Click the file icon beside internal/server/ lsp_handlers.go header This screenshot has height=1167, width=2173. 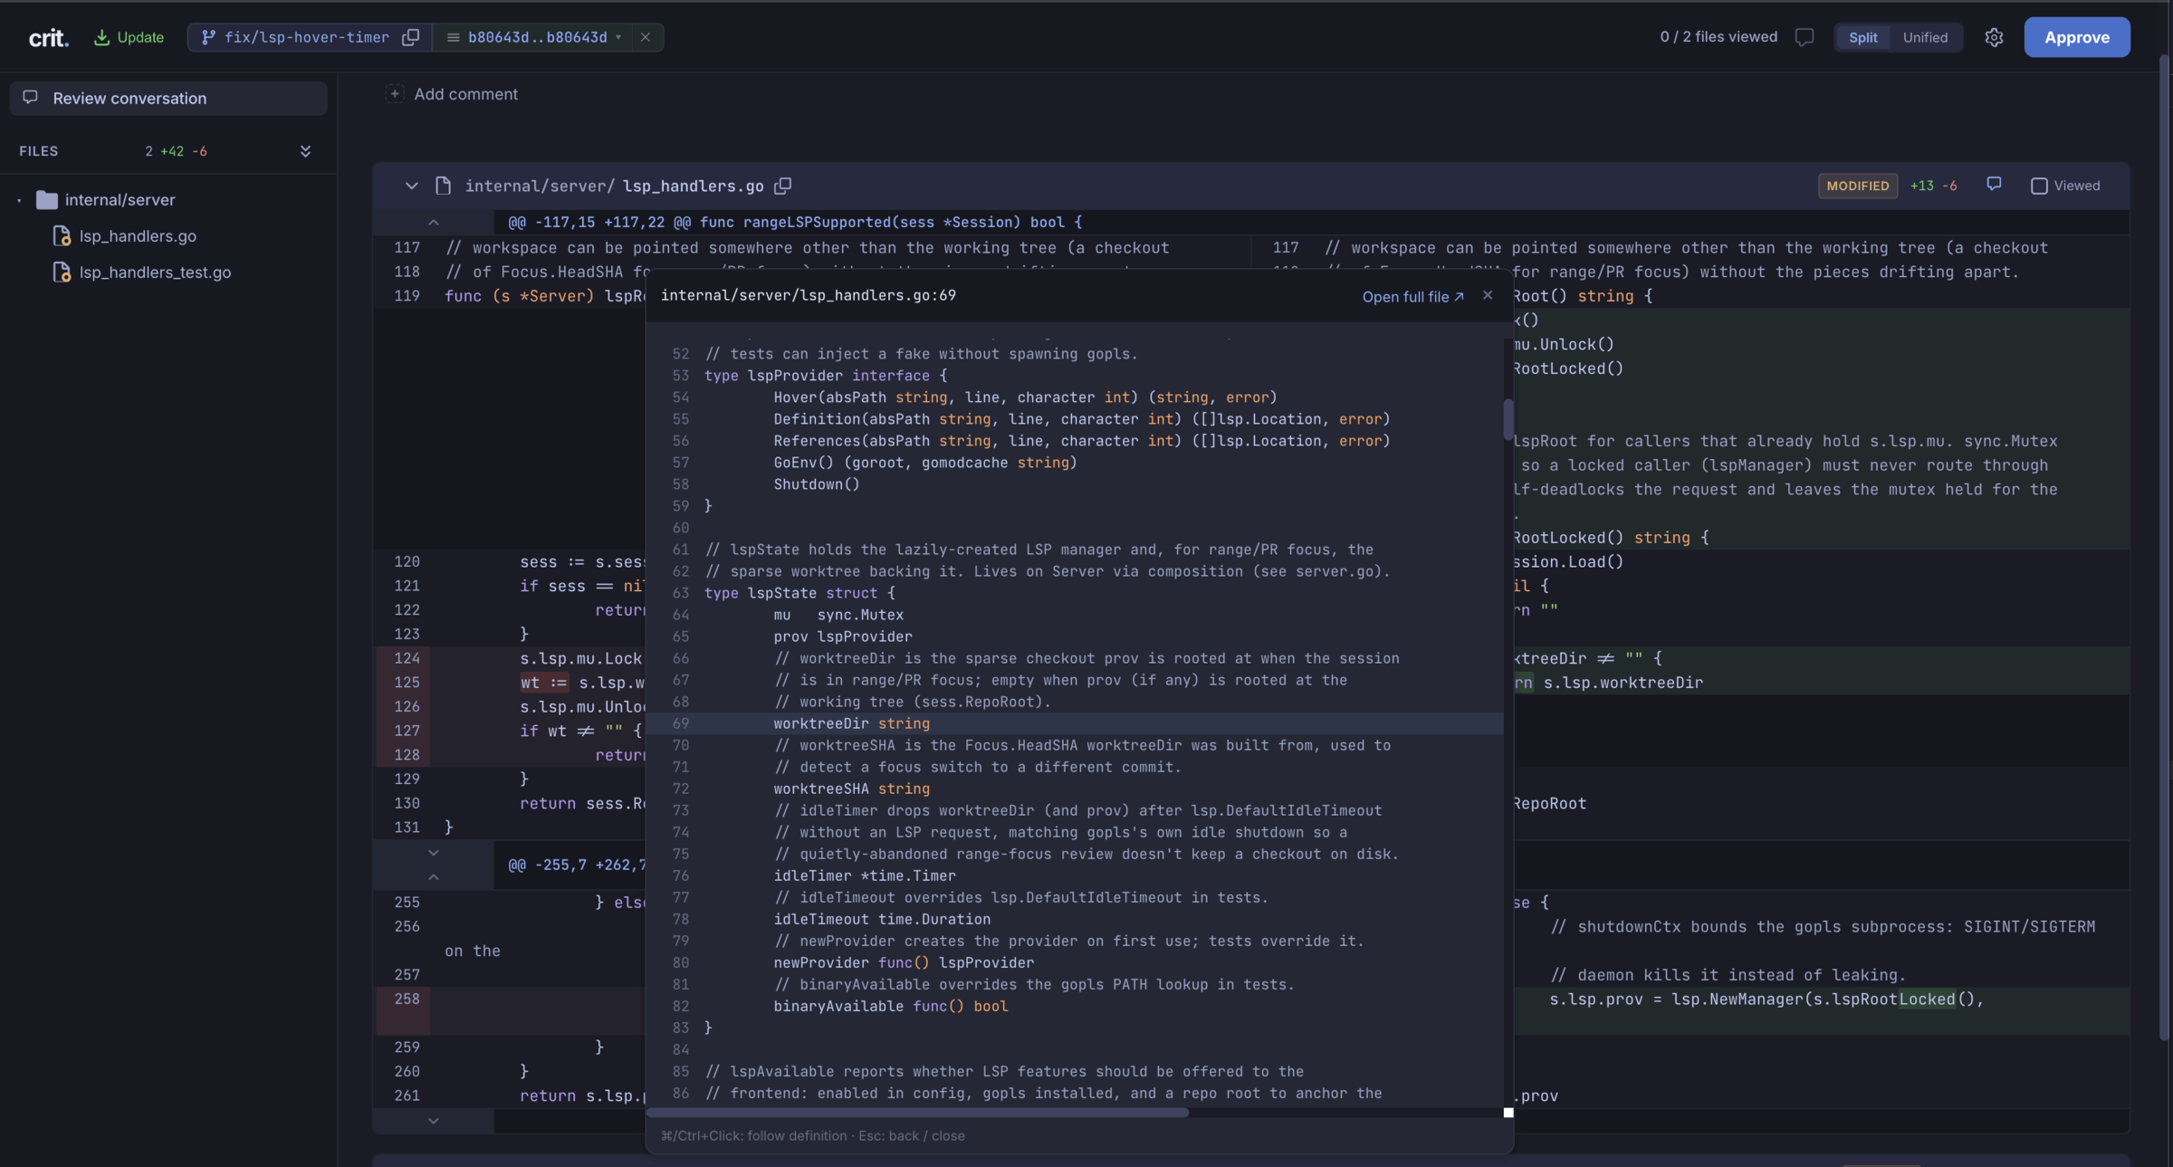pos(443,186)
